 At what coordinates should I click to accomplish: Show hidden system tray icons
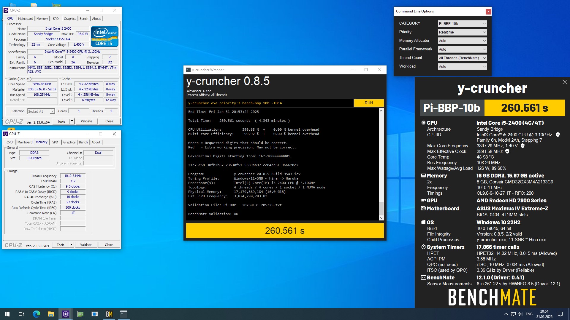point(506,314)
